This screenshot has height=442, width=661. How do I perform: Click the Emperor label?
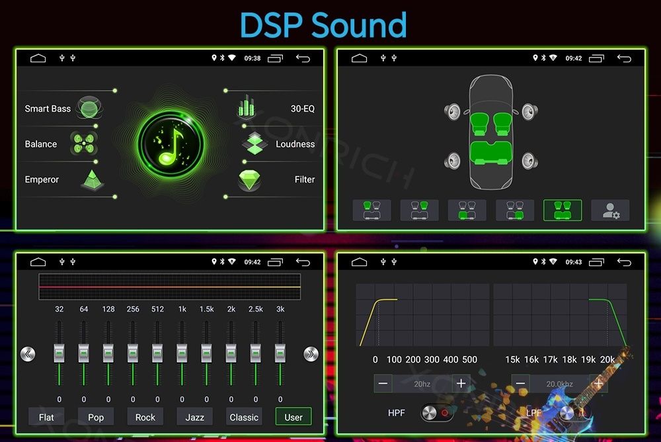tap(42, 179)
